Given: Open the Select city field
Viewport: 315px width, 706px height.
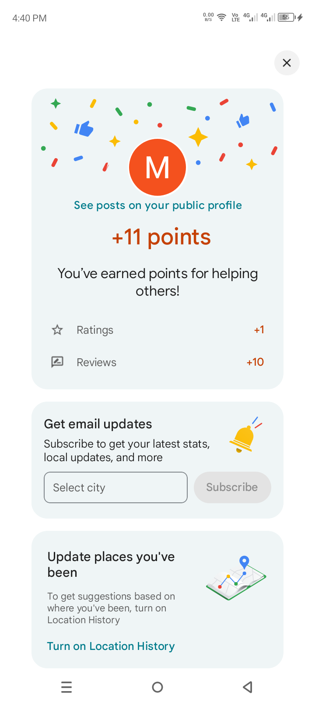Looking at the screenshot, I should (115, 487).
